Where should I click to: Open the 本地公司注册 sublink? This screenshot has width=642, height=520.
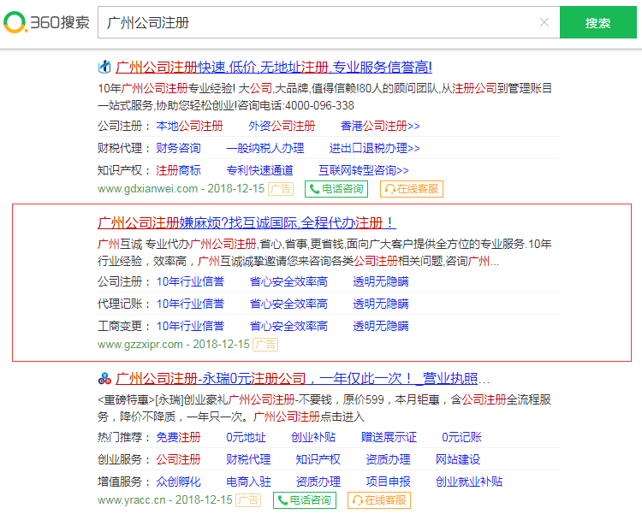(189, 126)
